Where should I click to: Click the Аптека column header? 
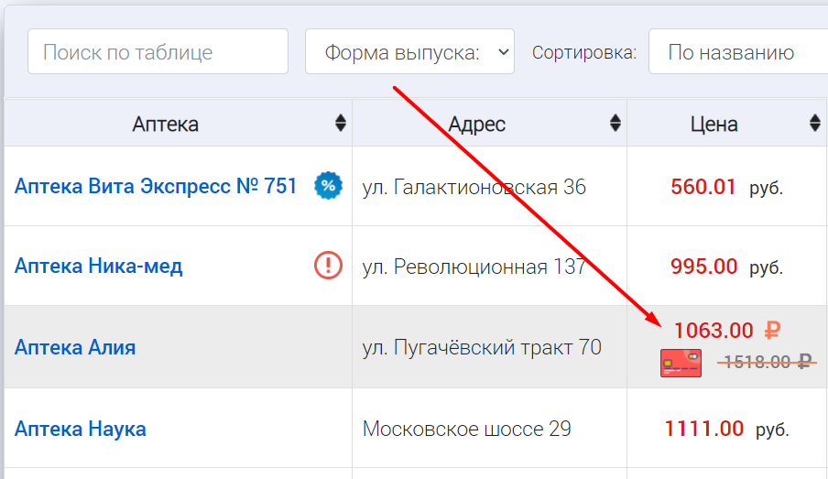pos(165,125)
